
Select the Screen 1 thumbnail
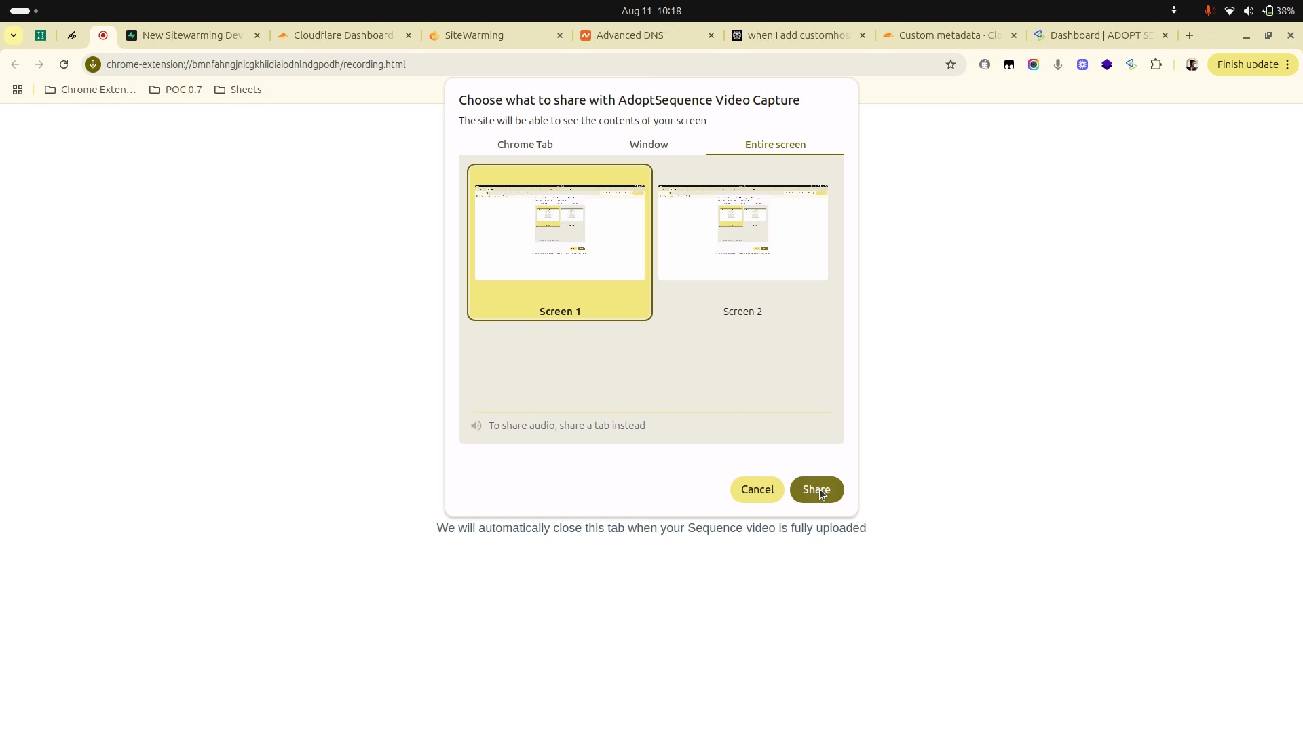[x=559, y=242]
